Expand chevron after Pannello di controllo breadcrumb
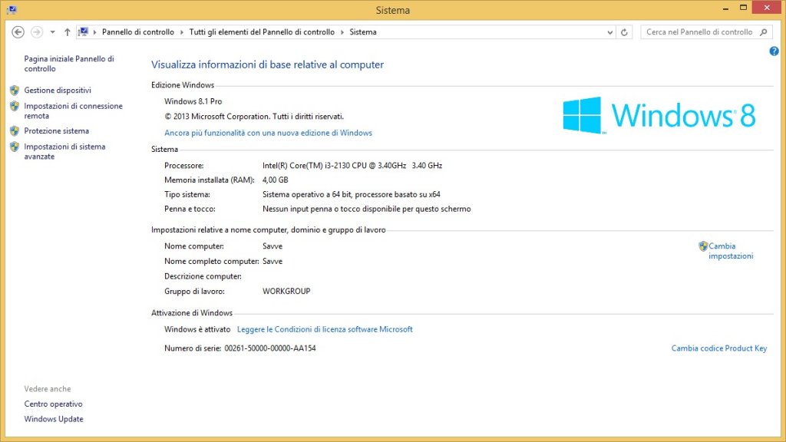 [x=182, y=32]
